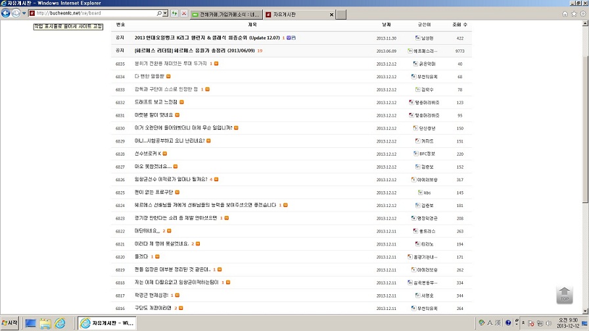This screenshot has height=331, width=589.
Task: Open the Favorites star icon
Action: pos(574,14)
